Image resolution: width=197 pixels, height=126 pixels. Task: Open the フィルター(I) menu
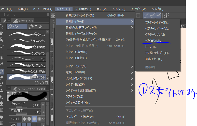tap(118, 9)
